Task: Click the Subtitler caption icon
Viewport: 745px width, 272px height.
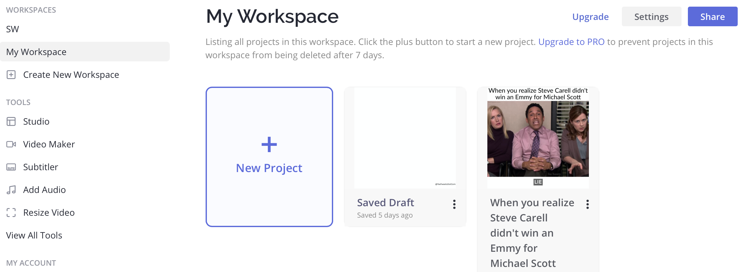Action: pos(11,167)
